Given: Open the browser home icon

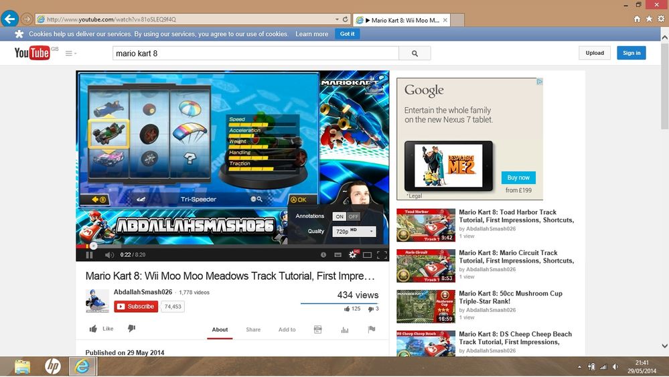Looking at the screenshot, I should (637, 19).
